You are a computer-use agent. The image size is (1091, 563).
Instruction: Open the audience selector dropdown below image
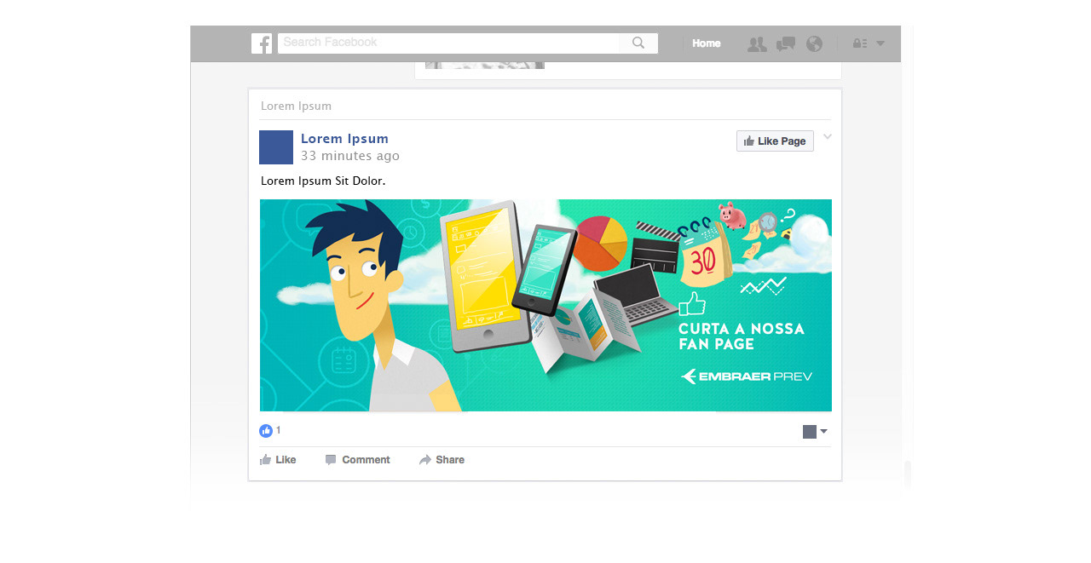[x=815, y=432]
